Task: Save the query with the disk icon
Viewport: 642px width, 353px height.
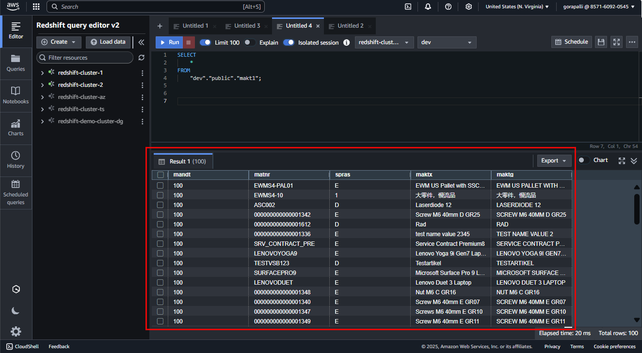Action: [601, 42]
